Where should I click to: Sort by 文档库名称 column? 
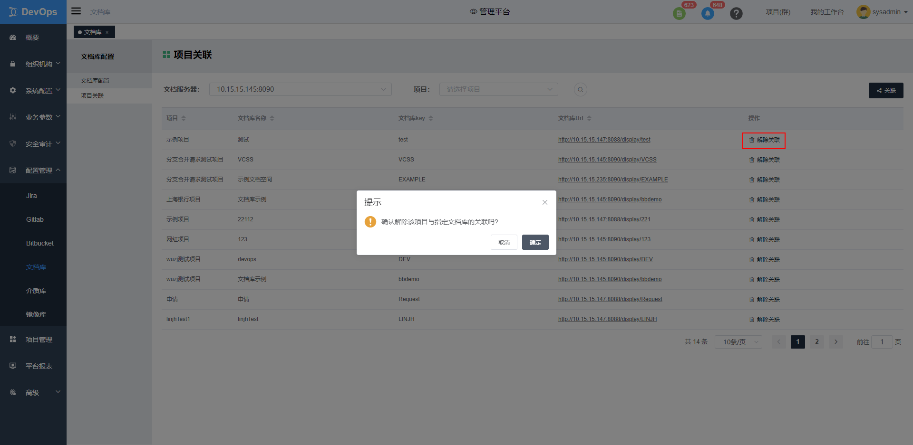pos(272,118)
